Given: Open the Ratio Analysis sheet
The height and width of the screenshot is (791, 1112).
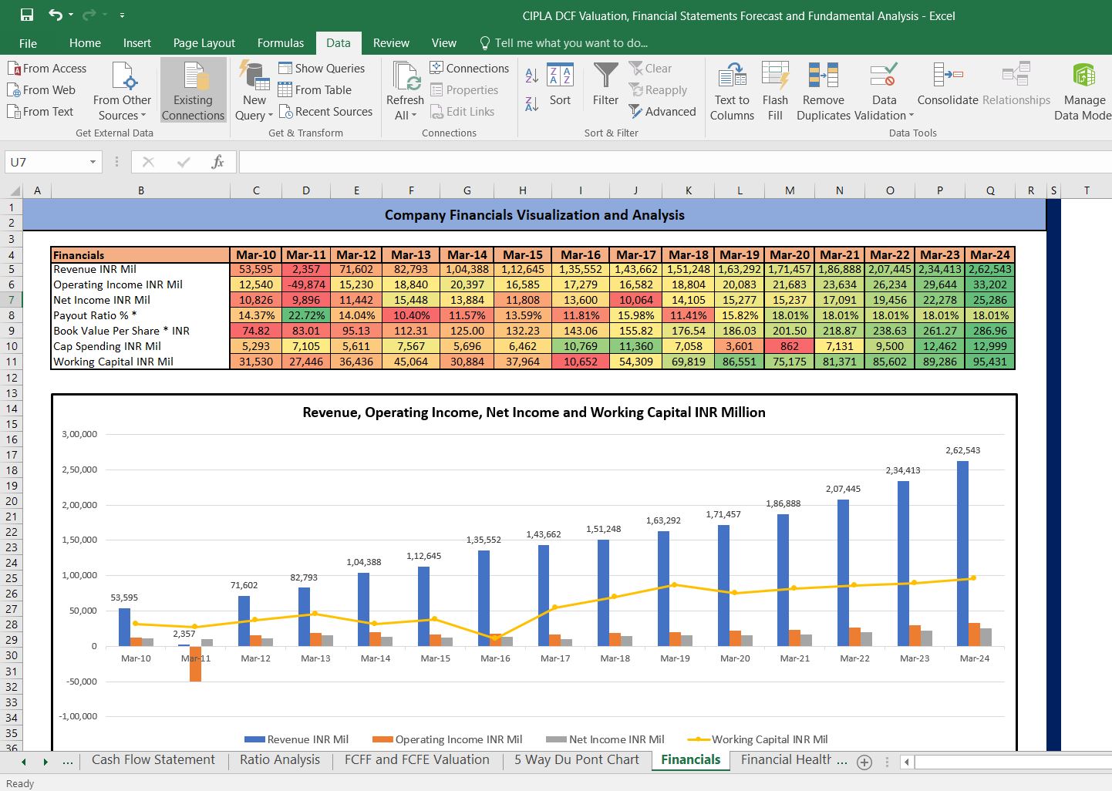Looking at the screenshot, I should click(x=280, y=760).
